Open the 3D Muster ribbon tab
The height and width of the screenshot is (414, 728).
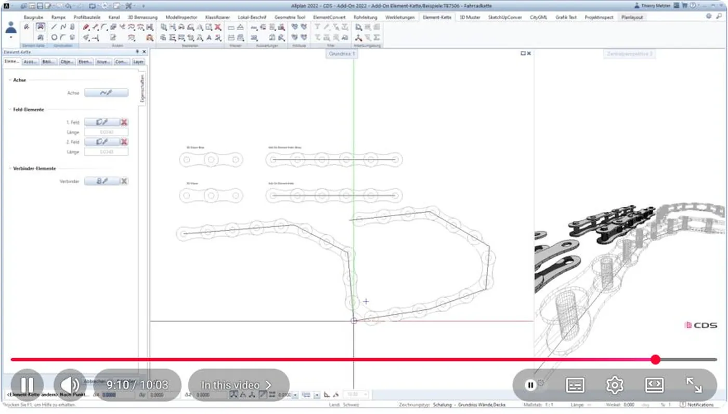click(470, 17)
